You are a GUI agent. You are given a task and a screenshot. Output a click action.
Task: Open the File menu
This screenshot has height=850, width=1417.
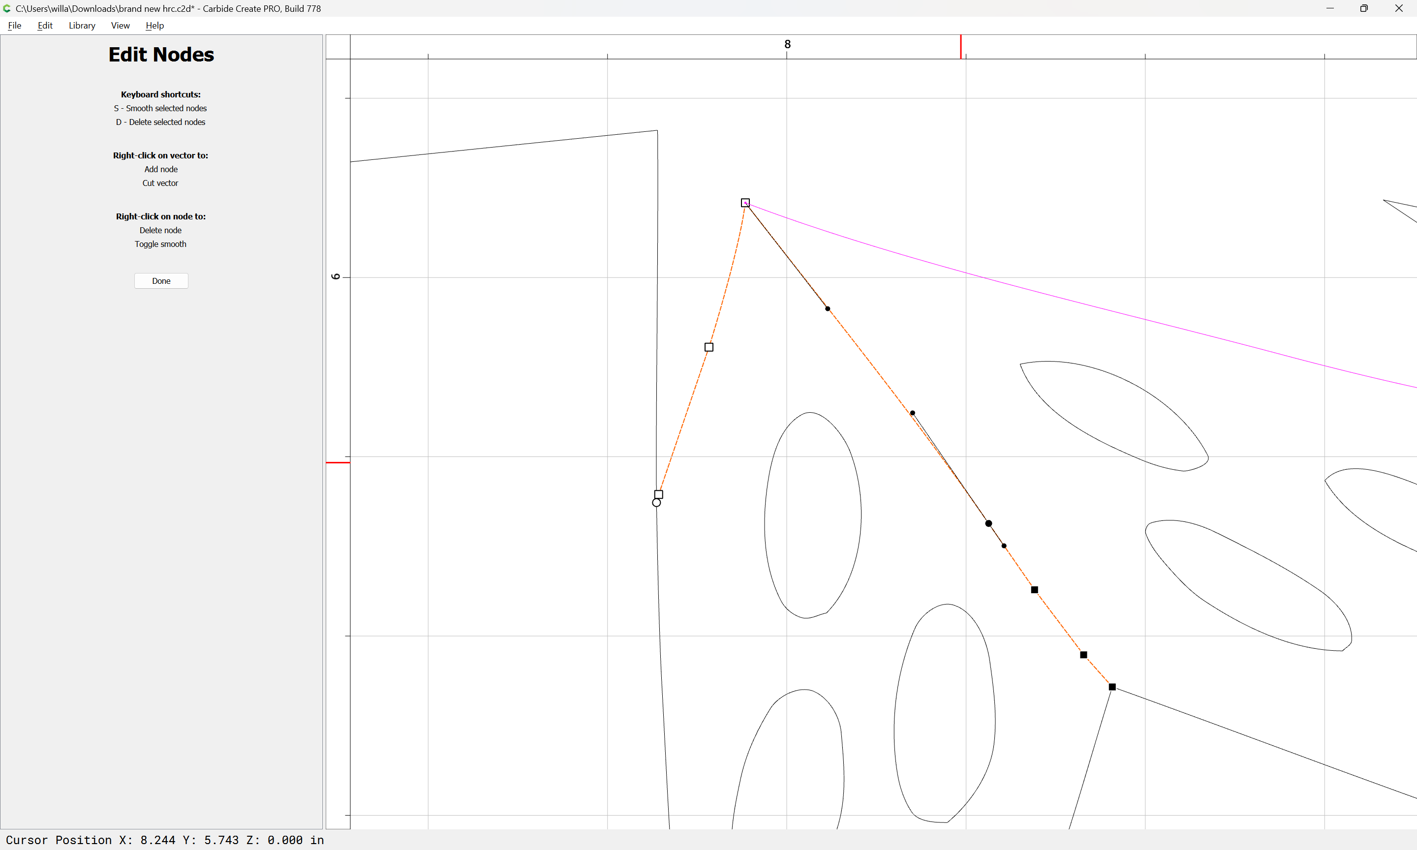click(x=14, y=25)
